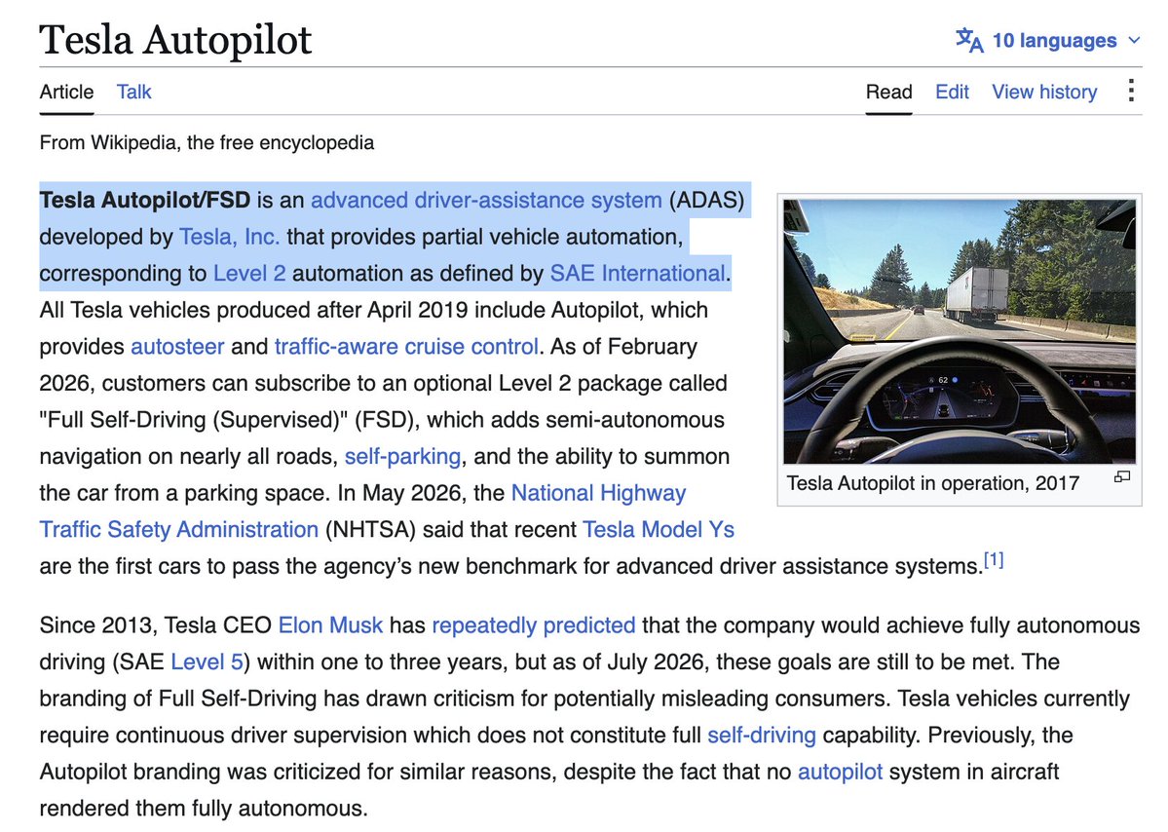Open the Edit tab

click(x=952, y=92)
